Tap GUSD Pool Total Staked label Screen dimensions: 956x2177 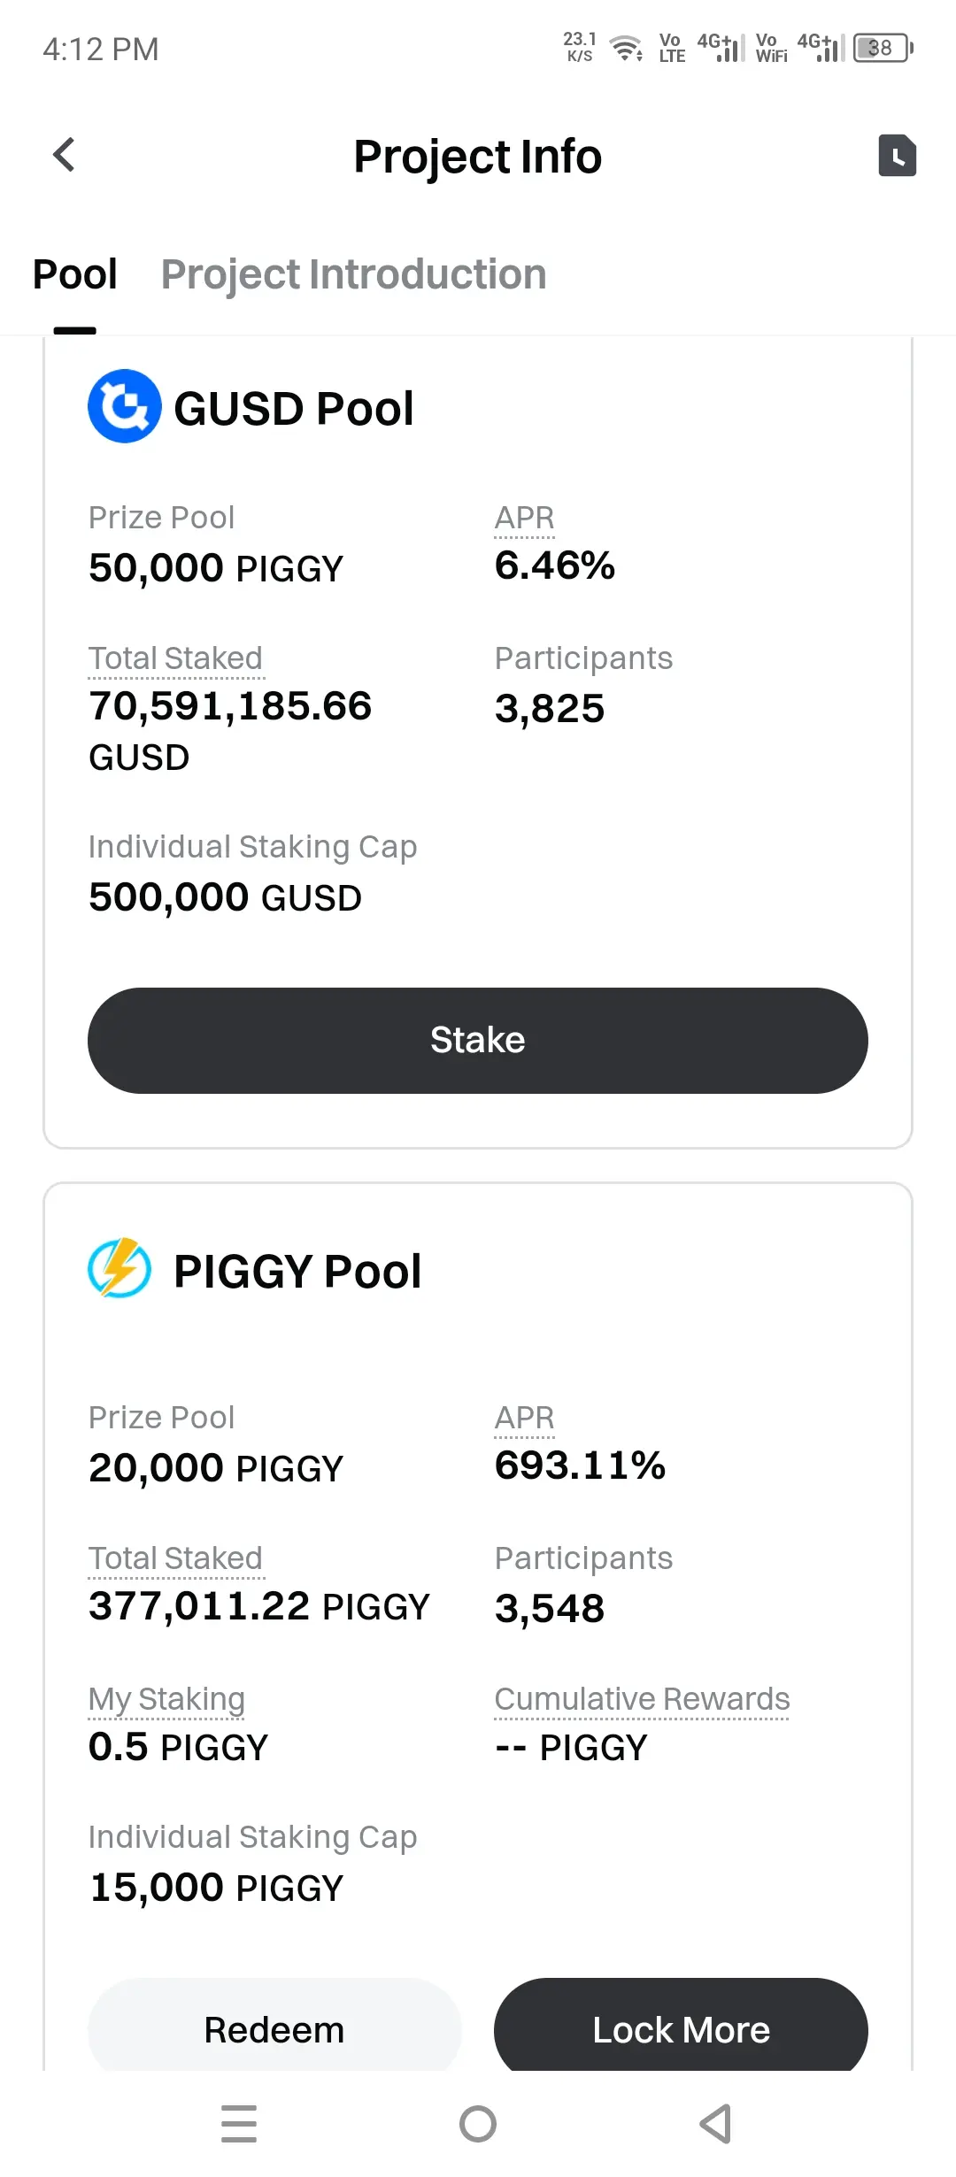(x=175, y=658)
